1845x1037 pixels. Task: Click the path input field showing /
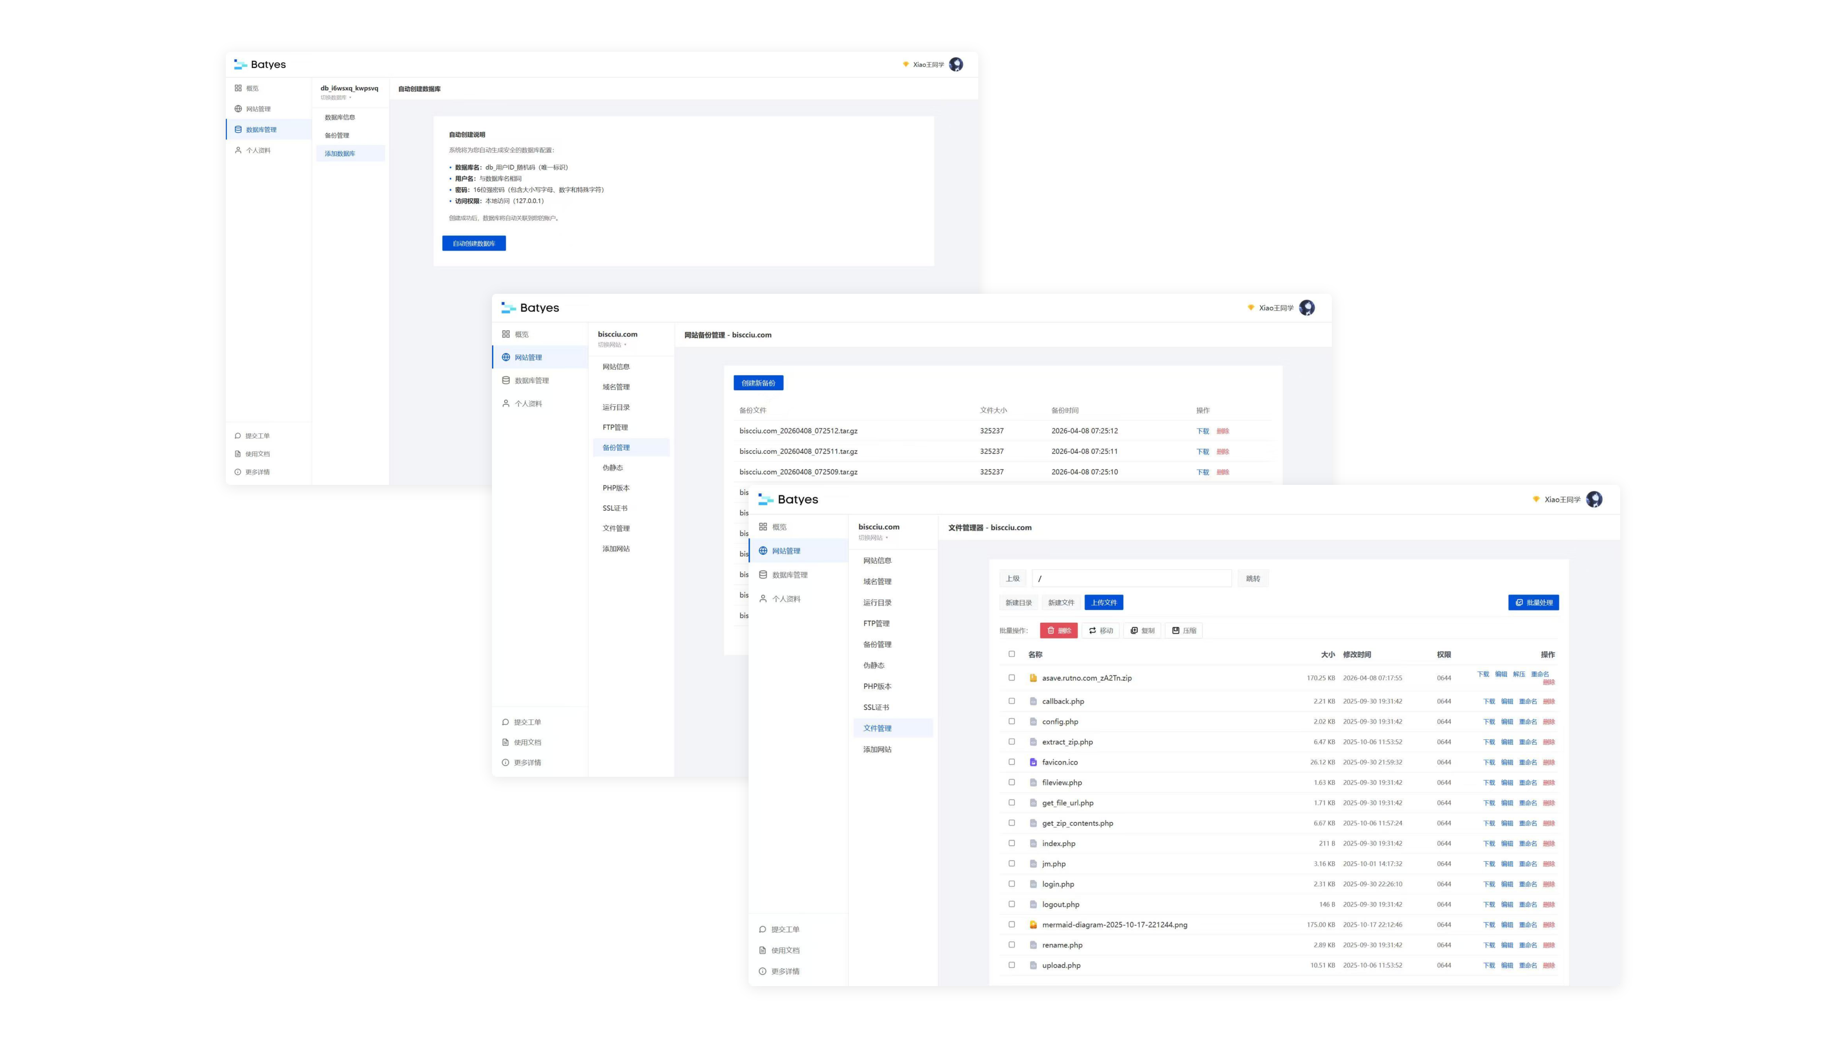[x=1131, y=578]
